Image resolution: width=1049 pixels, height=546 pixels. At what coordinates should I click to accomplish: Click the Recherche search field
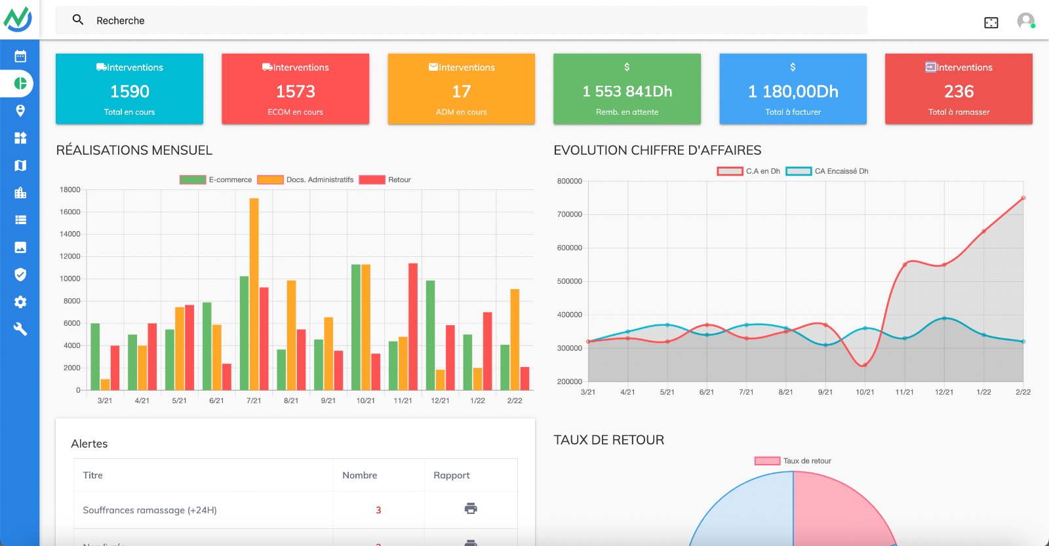coord(461,20)
